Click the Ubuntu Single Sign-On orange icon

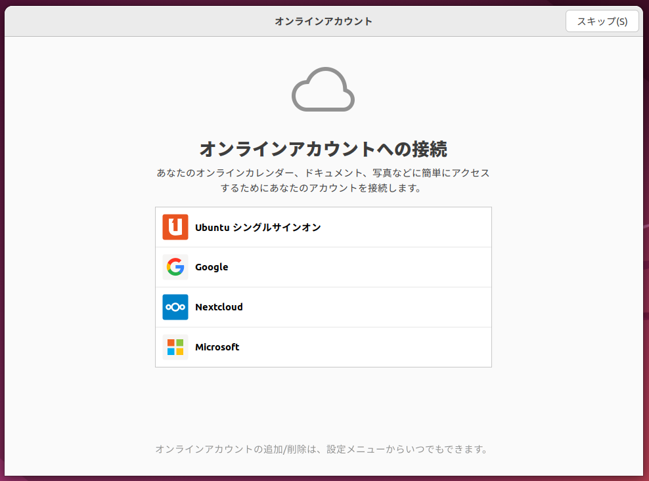coord(175,227)
